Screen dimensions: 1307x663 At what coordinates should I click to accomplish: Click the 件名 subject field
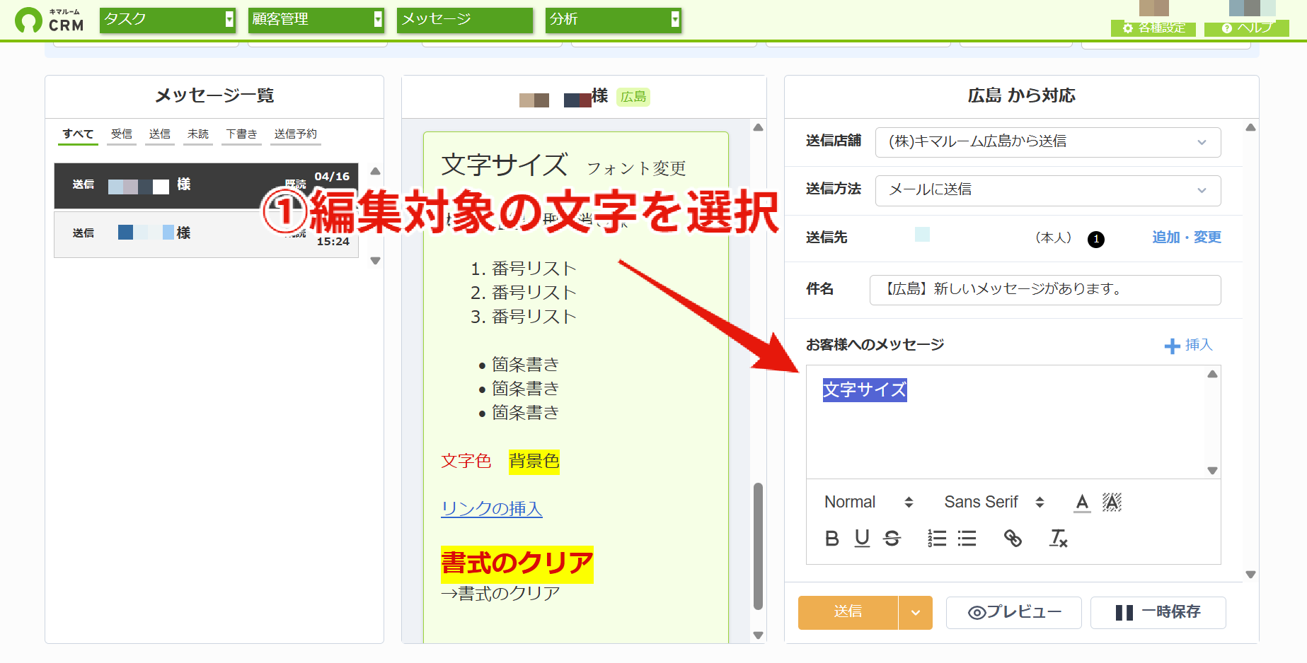(1045, 290)
